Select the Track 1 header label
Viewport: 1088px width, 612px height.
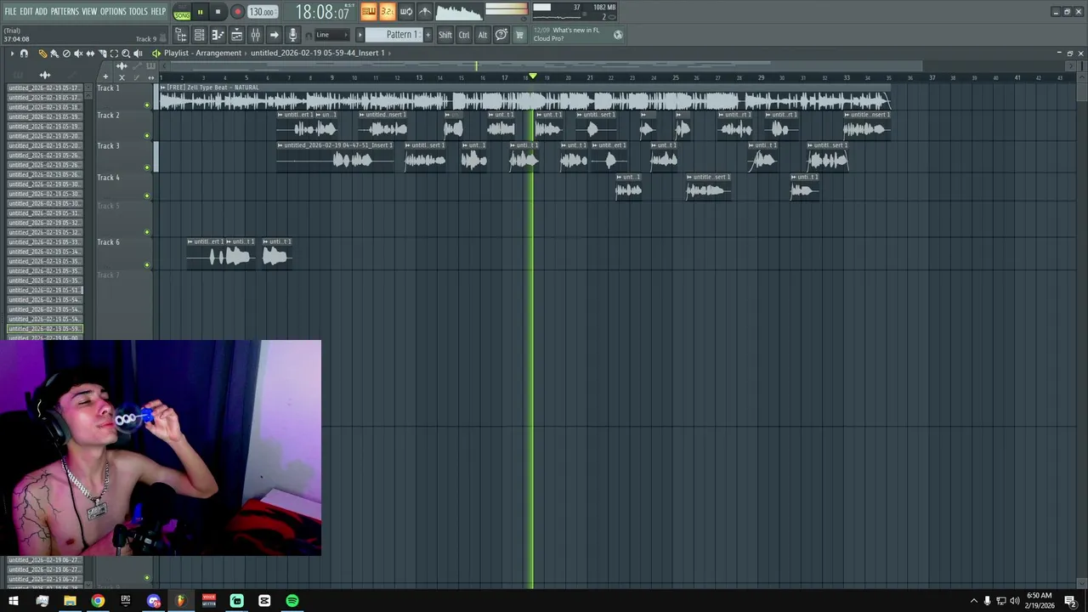[x=108, y=88]
